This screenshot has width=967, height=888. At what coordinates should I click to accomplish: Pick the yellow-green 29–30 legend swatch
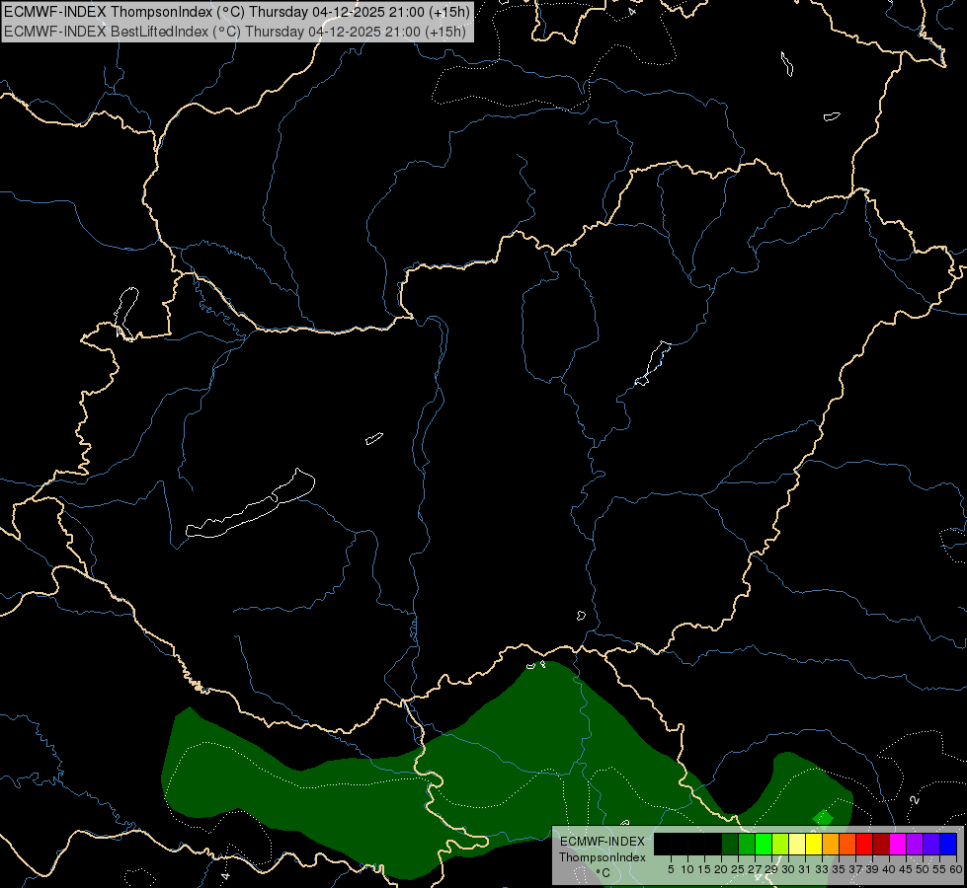click(780, 844)
